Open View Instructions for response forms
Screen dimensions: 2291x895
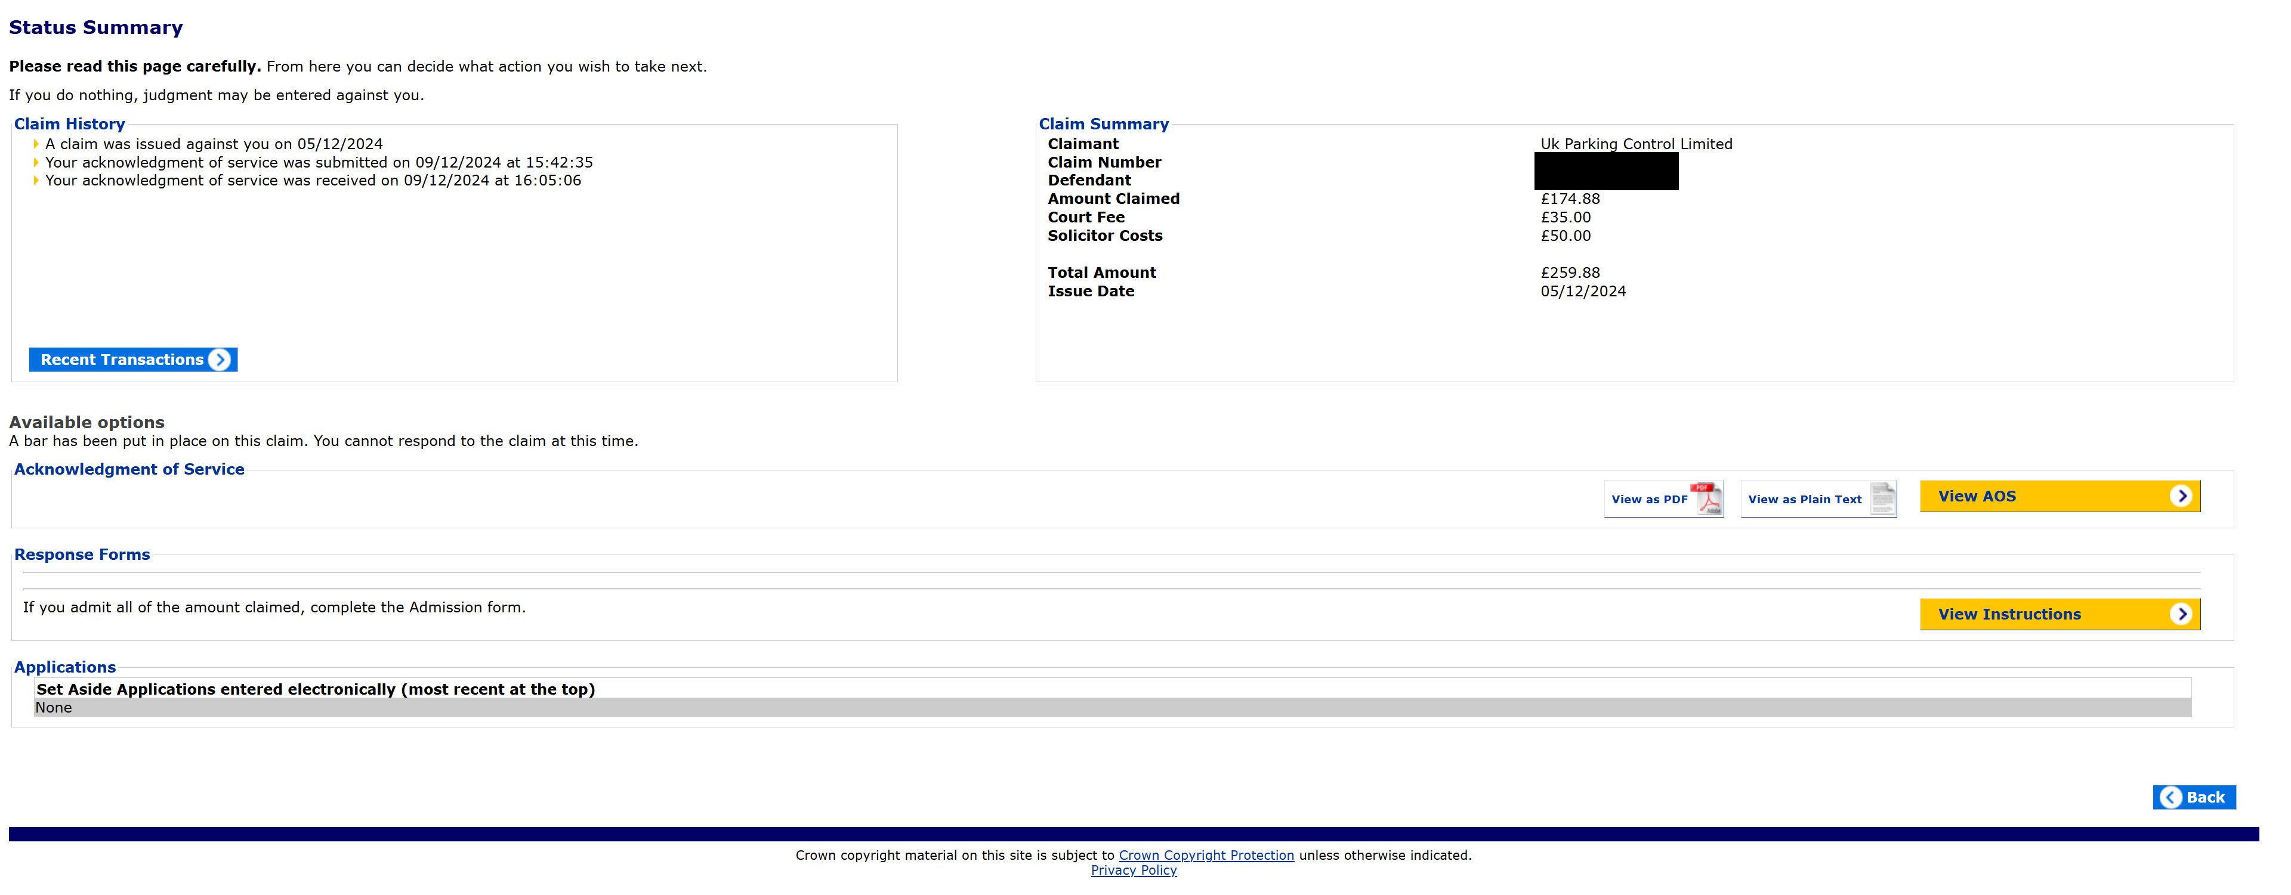pos(2009,614)
